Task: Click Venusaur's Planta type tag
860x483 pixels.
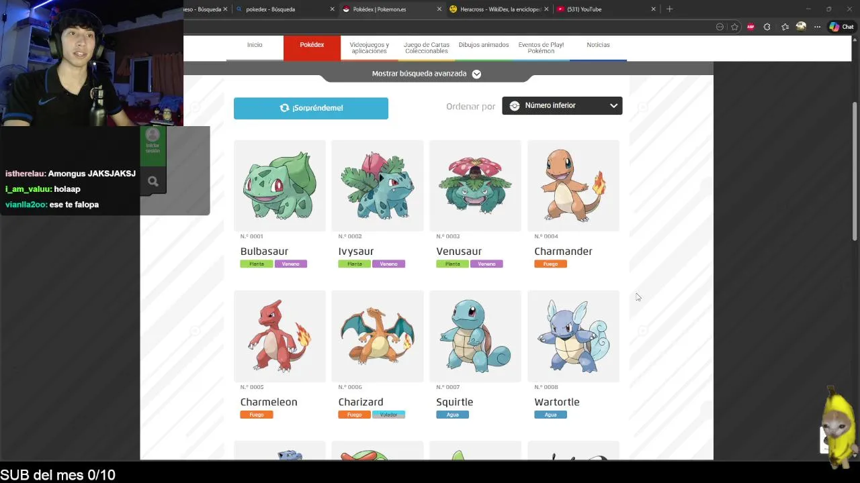Action: 453,264
